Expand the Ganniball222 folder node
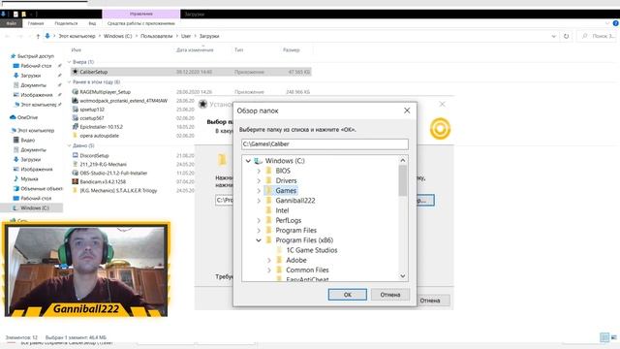Screen dimensions: 620x349 (x=259, y=201)
